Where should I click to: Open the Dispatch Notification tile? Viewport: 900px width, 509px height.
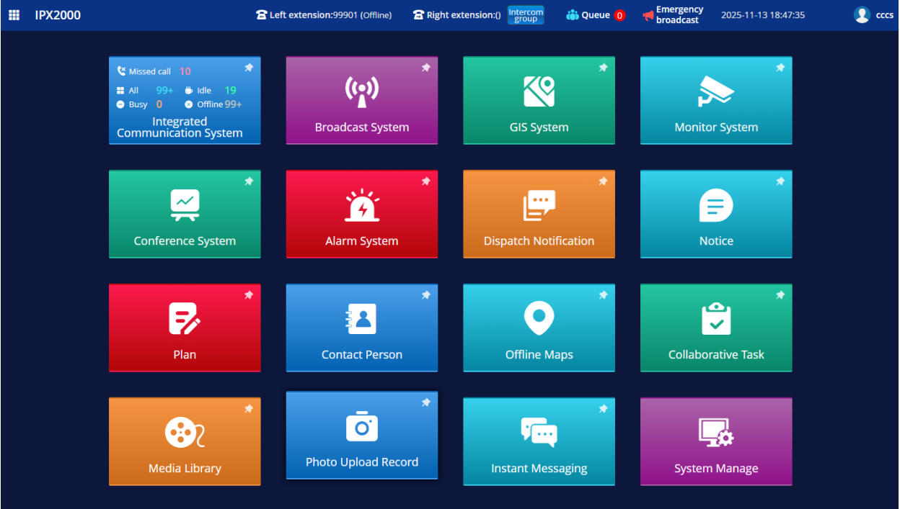pyautogui.click(x=539, y=214)
